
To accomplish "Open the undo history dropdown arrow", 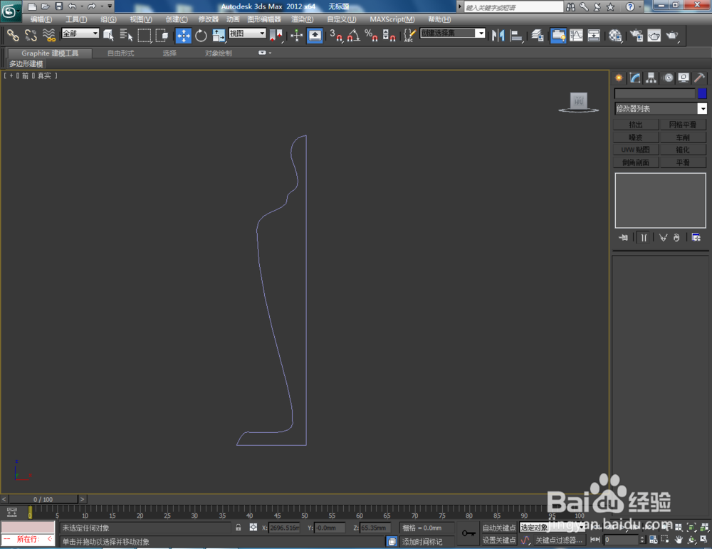I will [81, 6].
